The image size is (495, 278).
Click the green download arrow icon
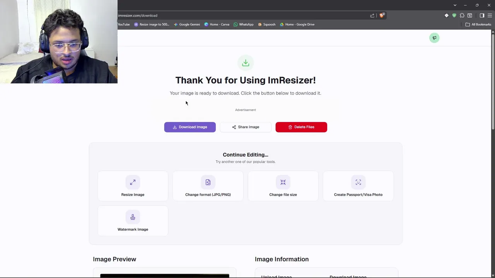point(246,63)
